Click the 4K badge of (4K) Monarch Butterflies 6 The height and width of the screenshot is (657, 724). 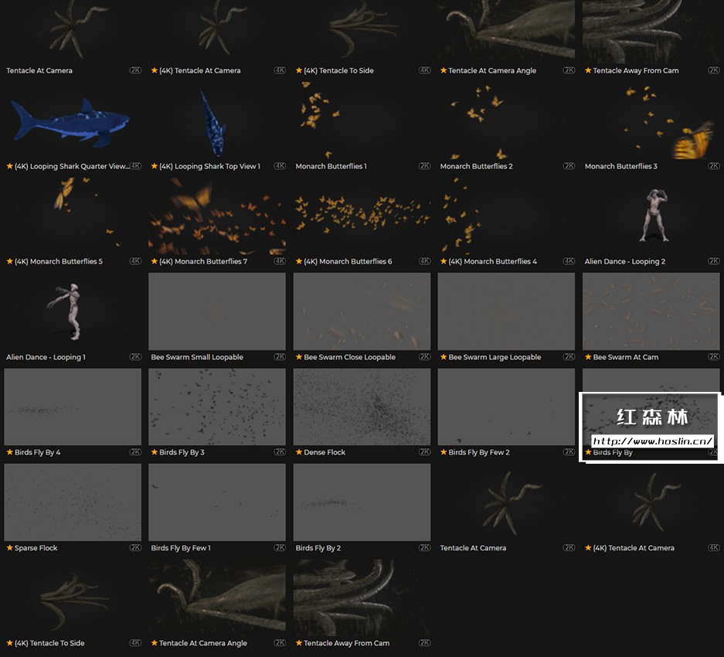point(424,261)
